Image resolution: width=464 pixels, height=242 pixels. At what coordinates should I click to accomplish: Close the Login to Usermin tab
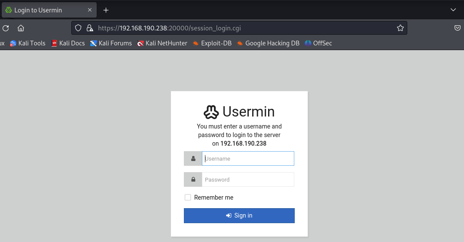(90, 10)
